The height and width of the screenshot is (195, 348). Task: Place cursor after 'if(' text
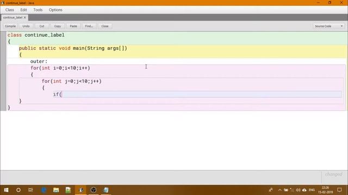tap(62, 94)
